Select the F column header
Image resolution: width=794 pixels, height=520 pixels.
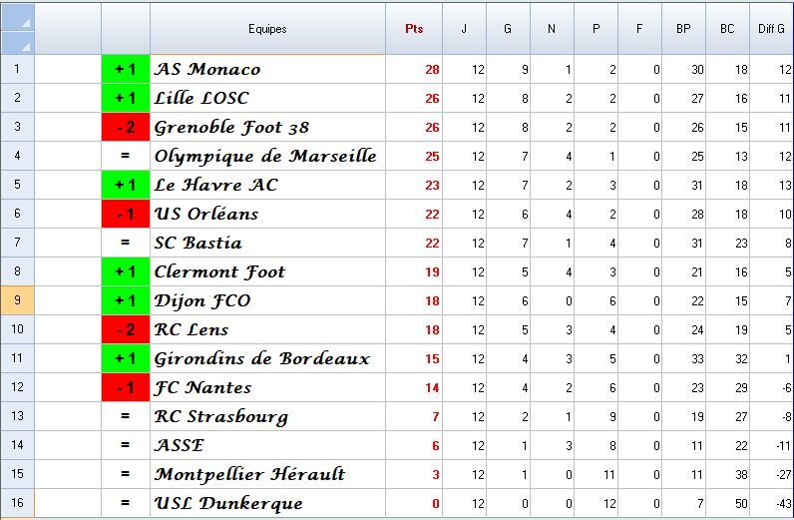click(x=639, y=29)
